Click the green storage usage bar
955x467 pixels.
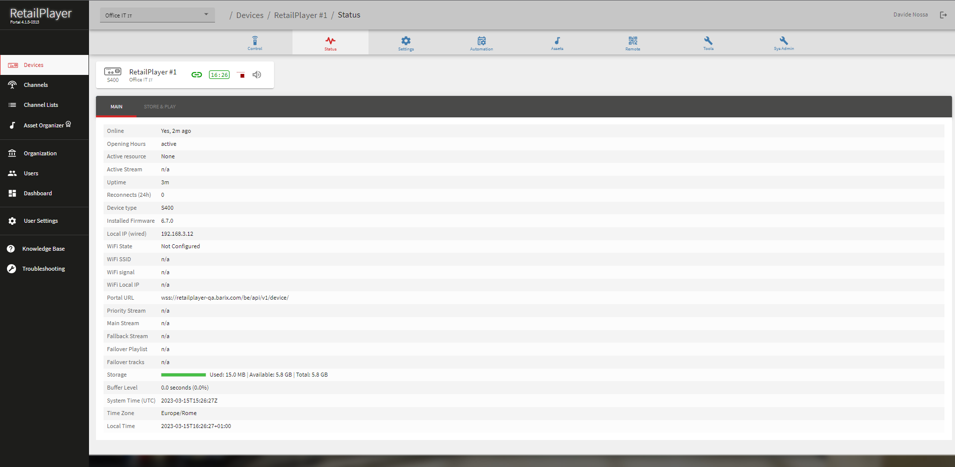tap(183, 375)
